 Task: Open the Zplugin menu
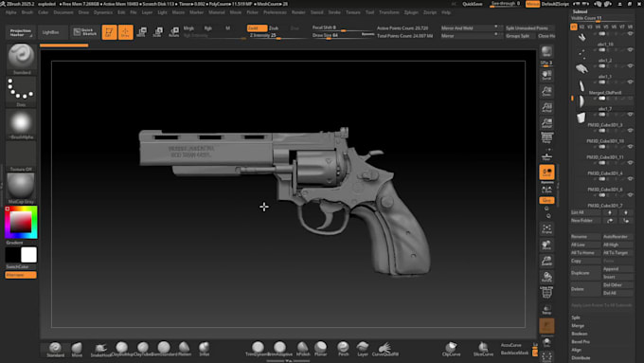tap(411, 12)
